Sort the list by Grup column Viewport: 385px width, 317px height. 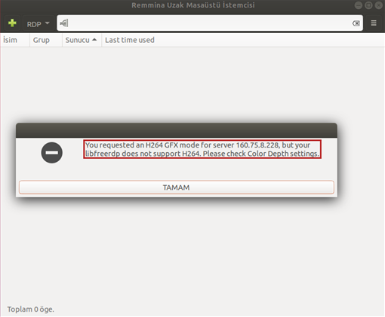[x=46, y=40]
